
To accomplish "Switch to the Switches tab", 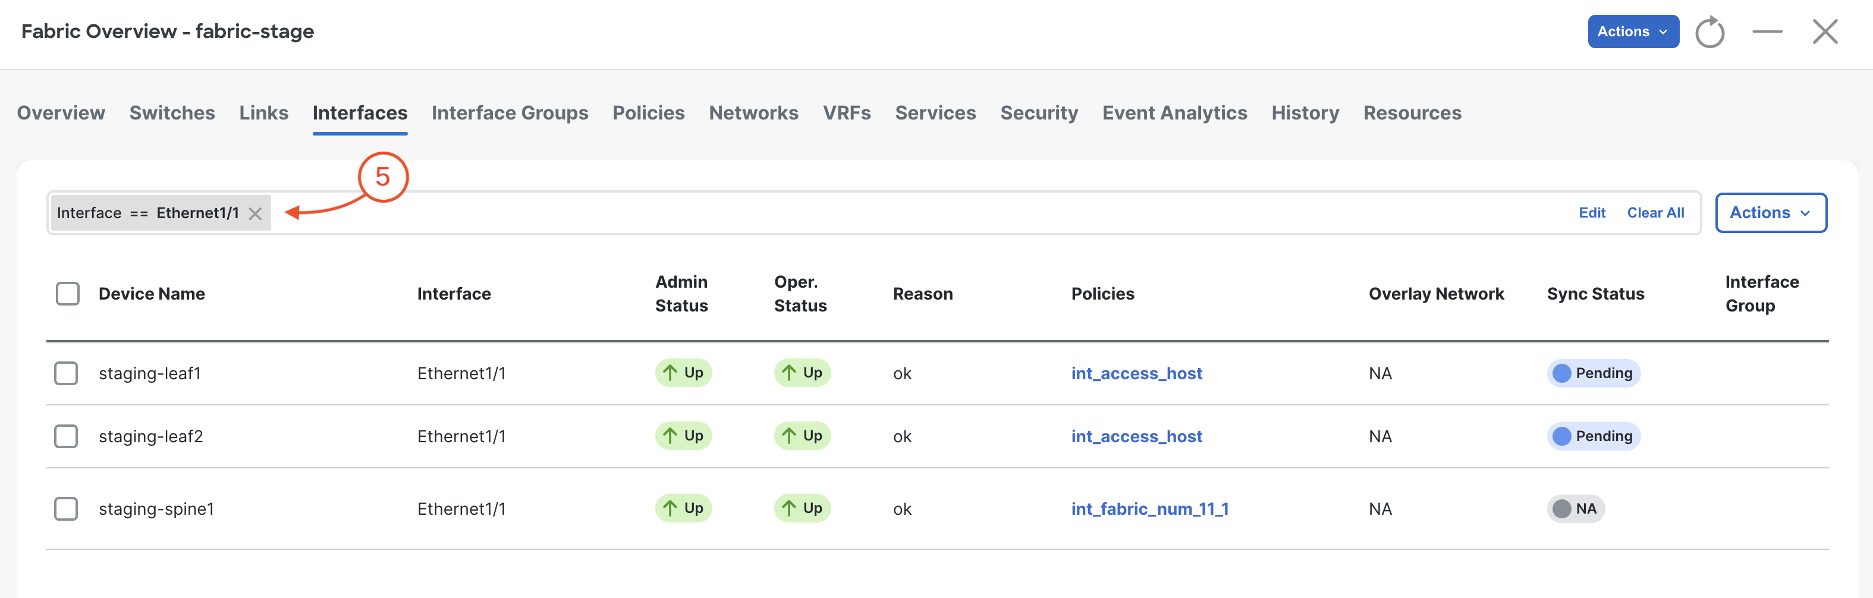I will pos(172,112).
